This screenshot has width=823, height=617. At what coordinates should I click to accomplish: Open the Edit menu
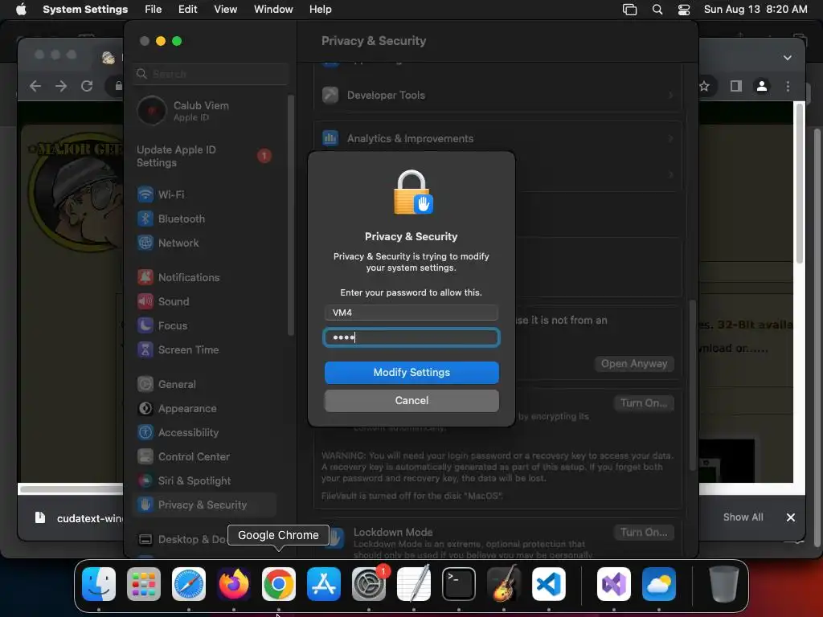click(x=188, y=10)
